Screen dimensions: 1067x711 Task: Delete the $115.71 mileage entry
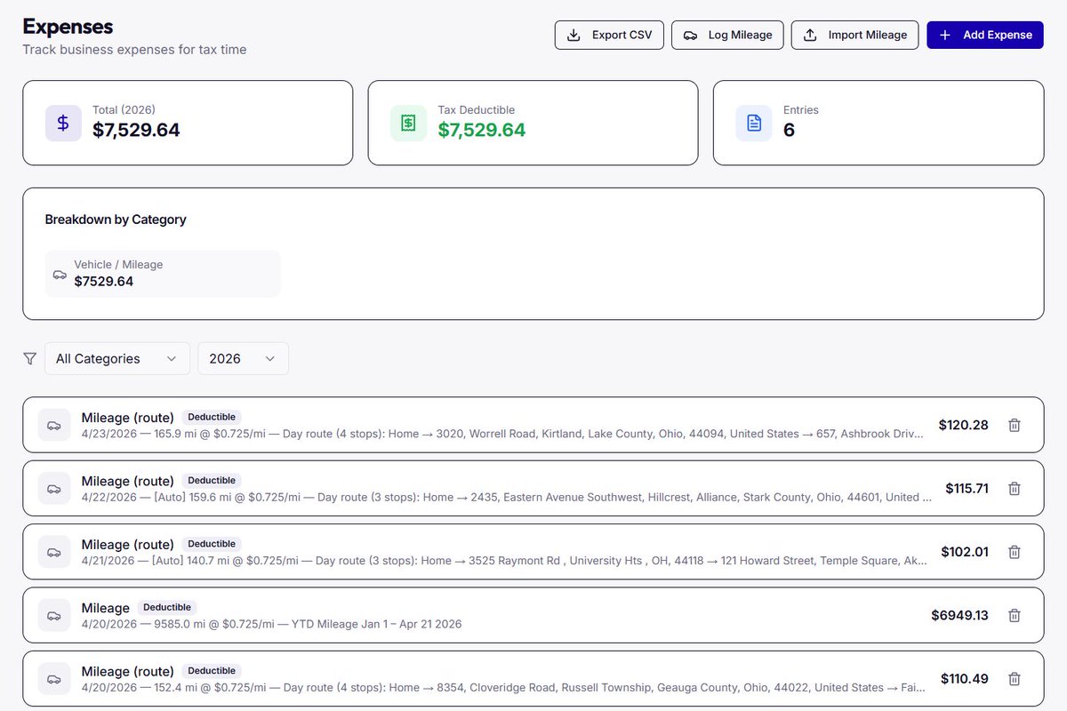tap(1014, 488)
